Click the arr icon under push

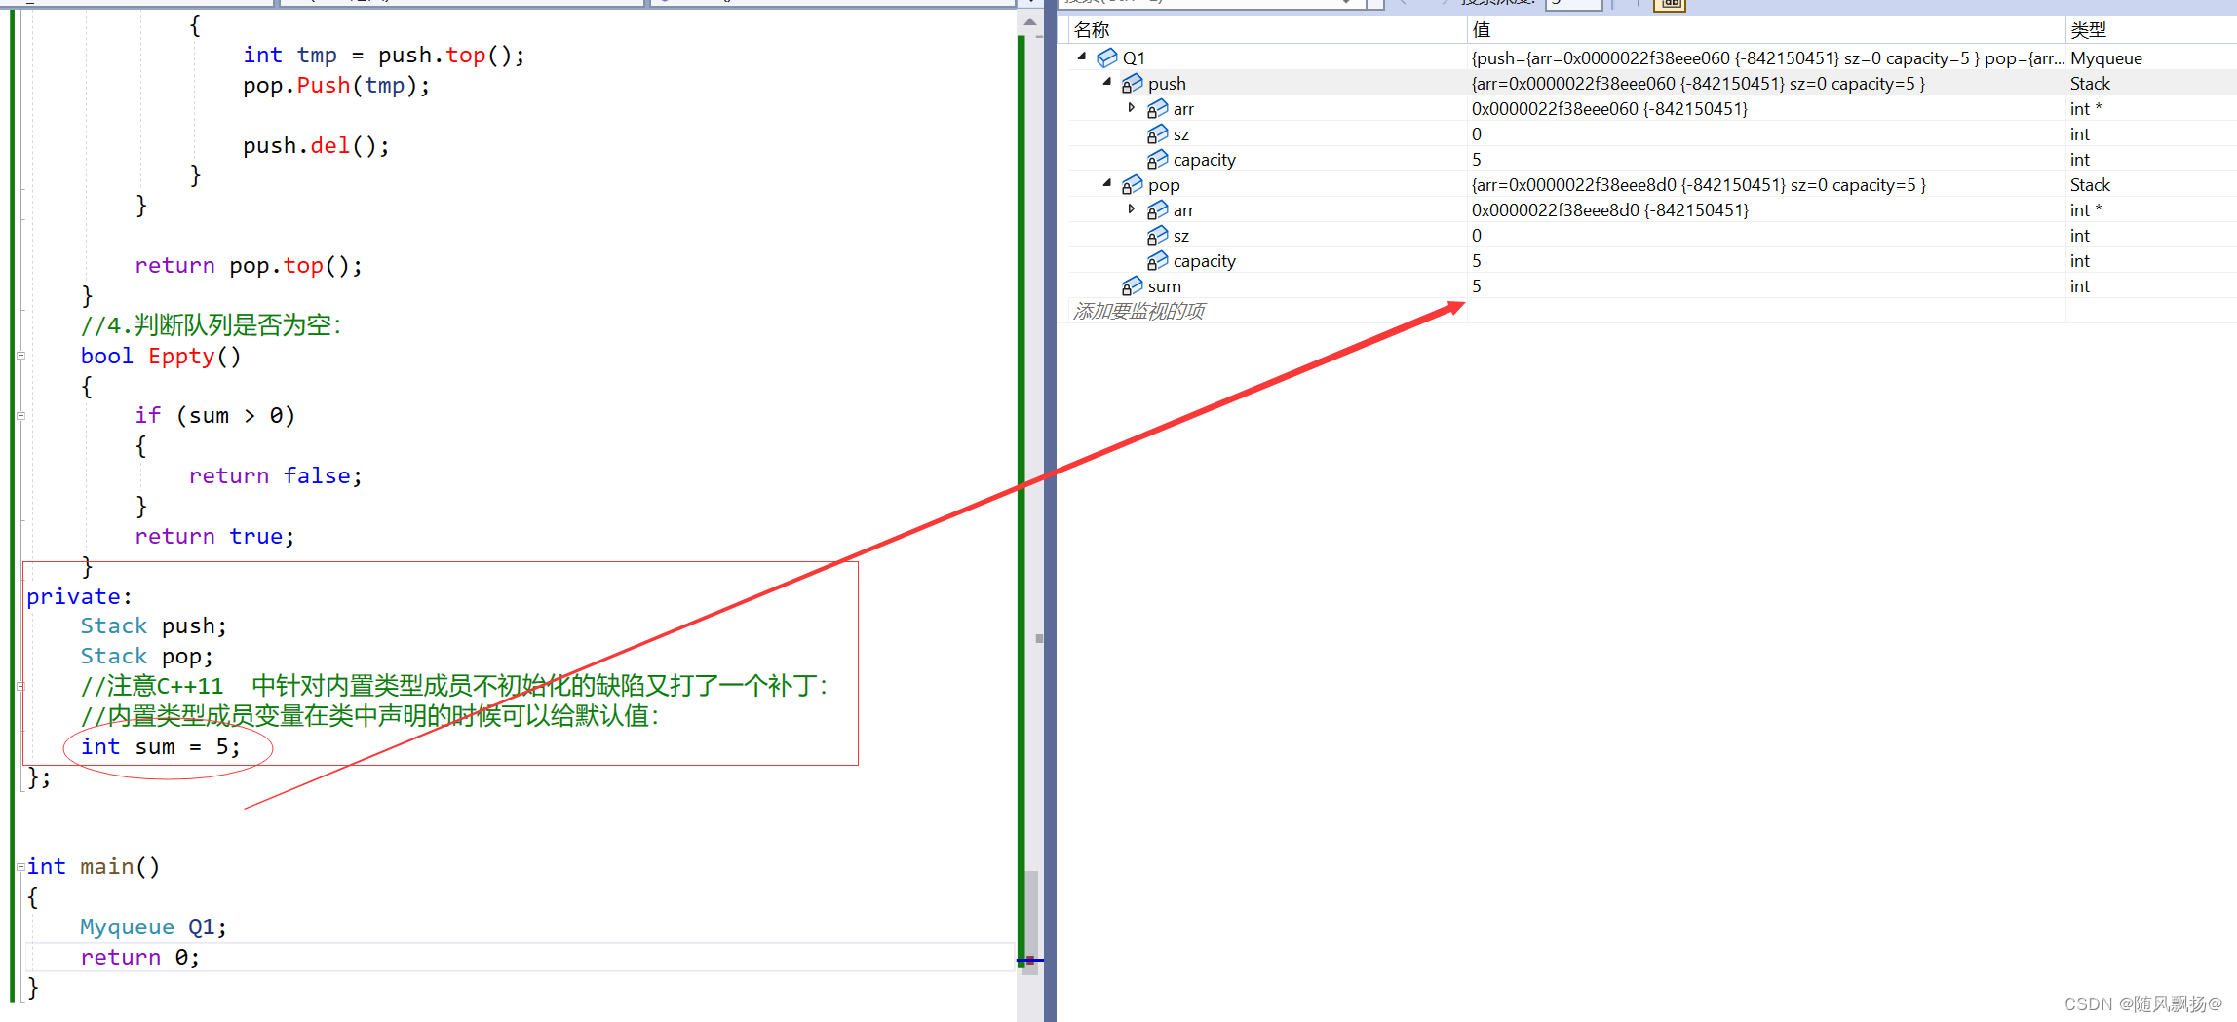(x=1157, y=109)
